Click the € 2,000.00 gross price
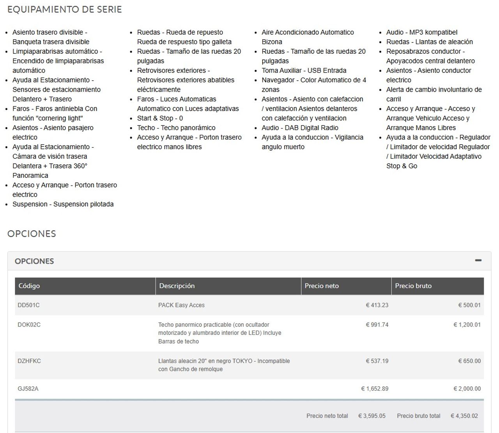The width and height of the screenshot is (499, 433). 467,389
